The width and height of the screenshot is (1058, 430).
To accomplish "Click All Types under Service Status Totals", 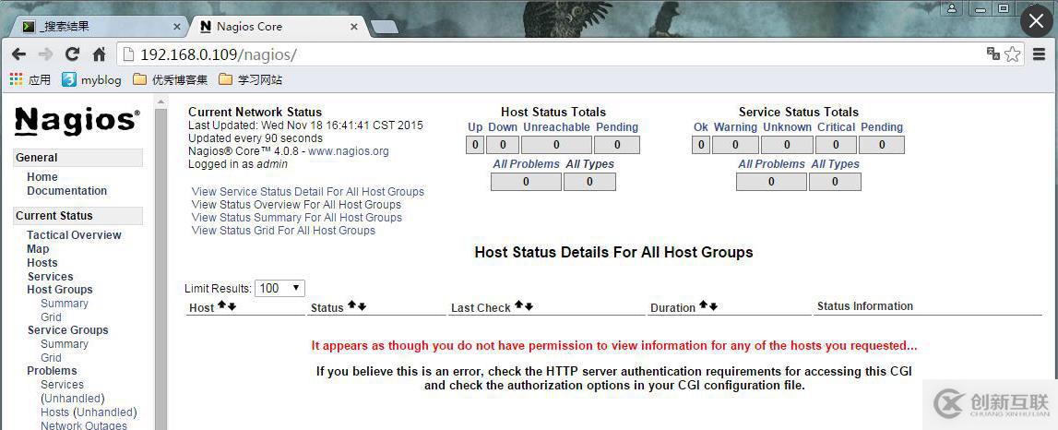I will click(836, 164).
